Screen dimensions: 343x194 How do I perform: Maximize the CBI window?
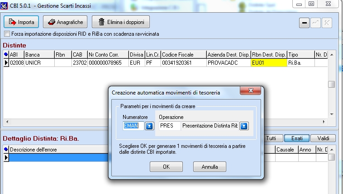pyautogui.click(x=311, y=4)
